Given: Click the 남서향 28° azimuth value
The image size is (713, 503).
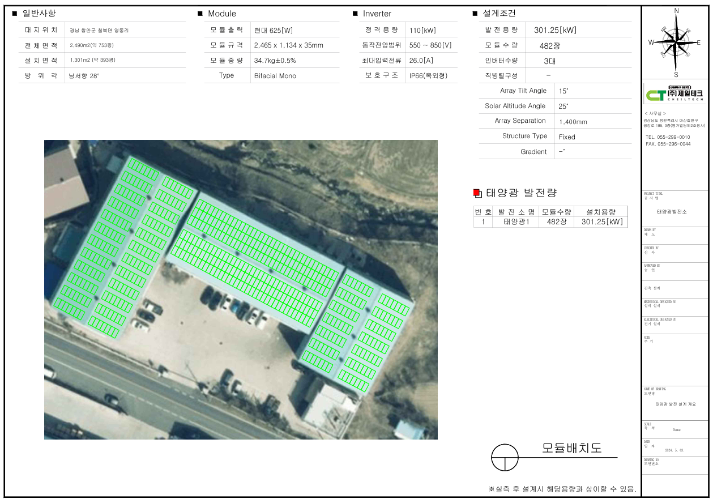Looking at the screenshot, I should 84,75.
